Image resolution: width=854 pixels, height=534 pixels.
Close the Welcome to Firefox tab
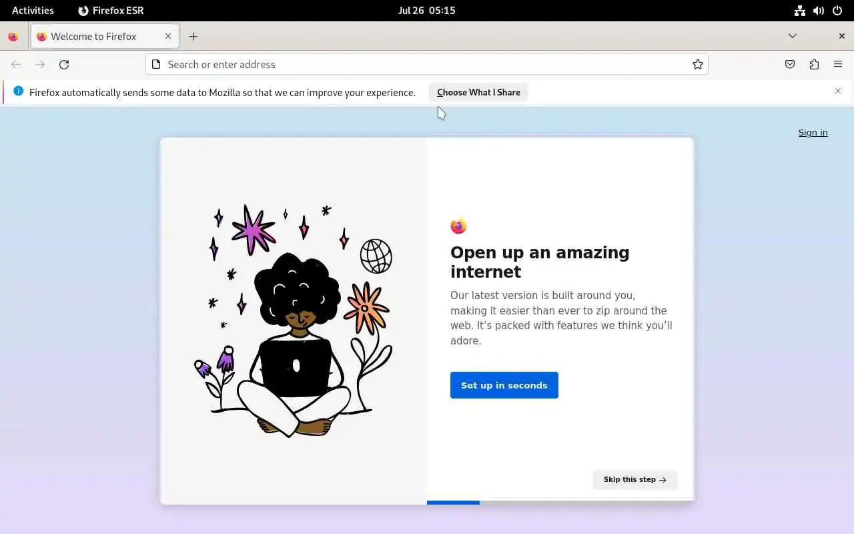tap(168, 37)
